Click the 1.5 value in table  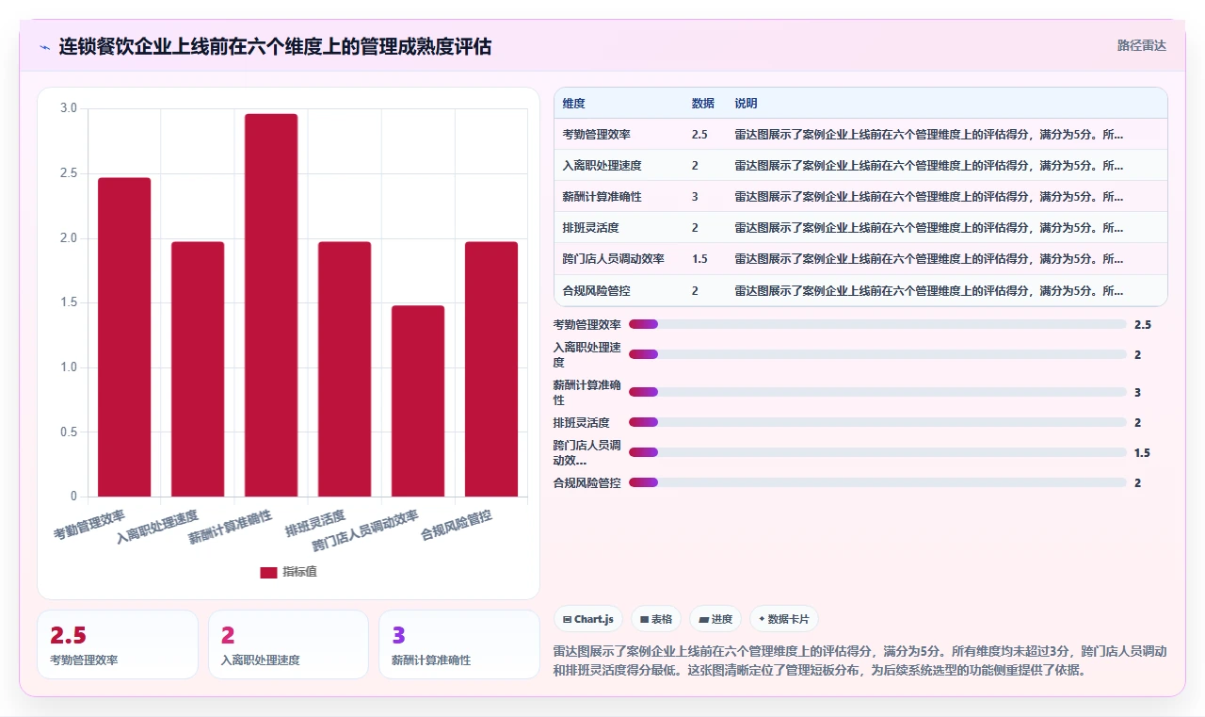tap(699, 259)
